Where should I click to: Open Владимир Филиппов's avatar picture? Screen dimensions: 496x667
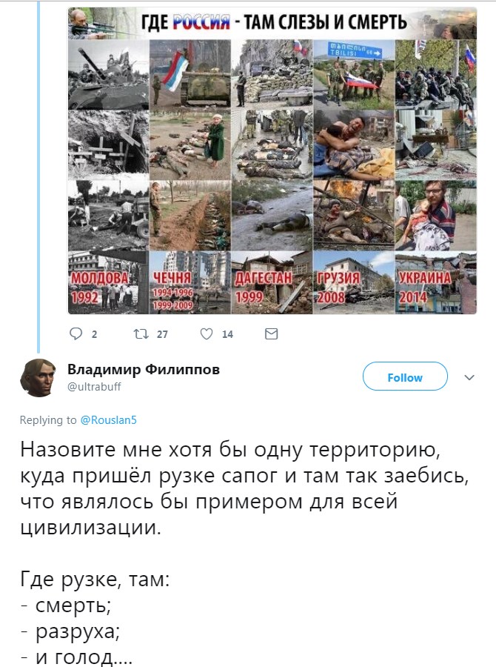[38, 378]
